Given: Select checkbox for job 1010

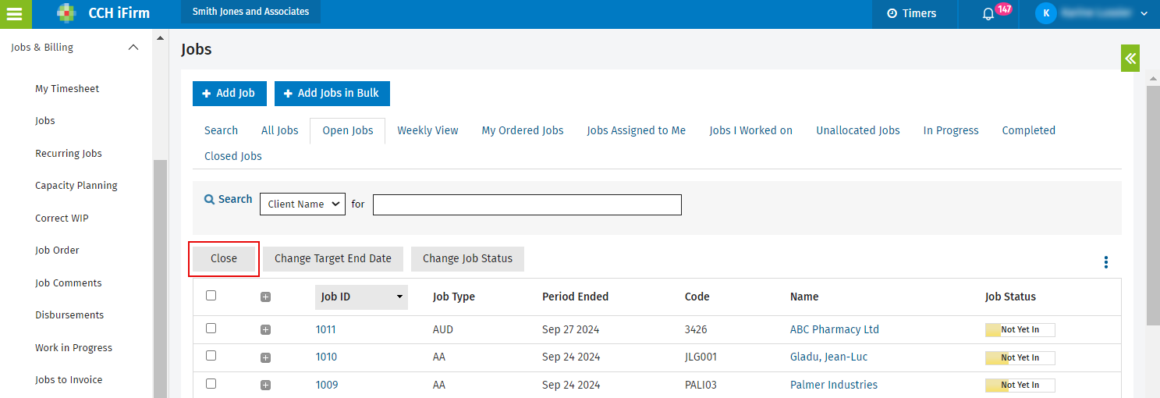Looking at the screenshot, I should tap(211, 356).
